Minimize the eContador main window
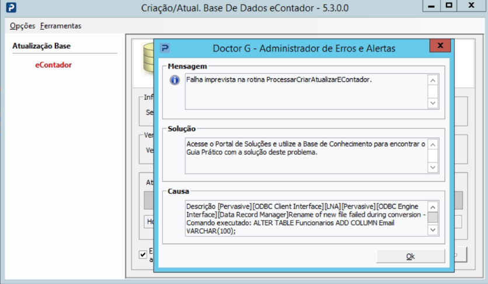The height and width of the screenshot is (284, 488). pyautogui.click(x=431, y=6)
